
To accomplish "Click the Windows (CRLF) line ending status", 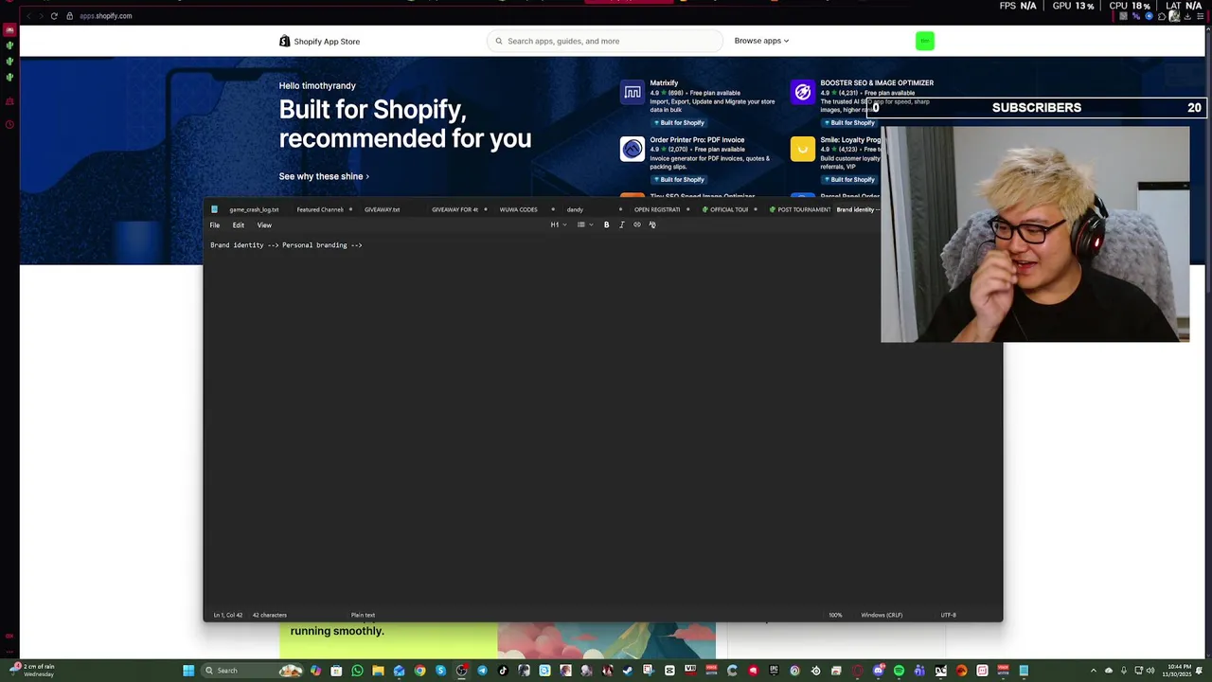I will pos(882,615).
